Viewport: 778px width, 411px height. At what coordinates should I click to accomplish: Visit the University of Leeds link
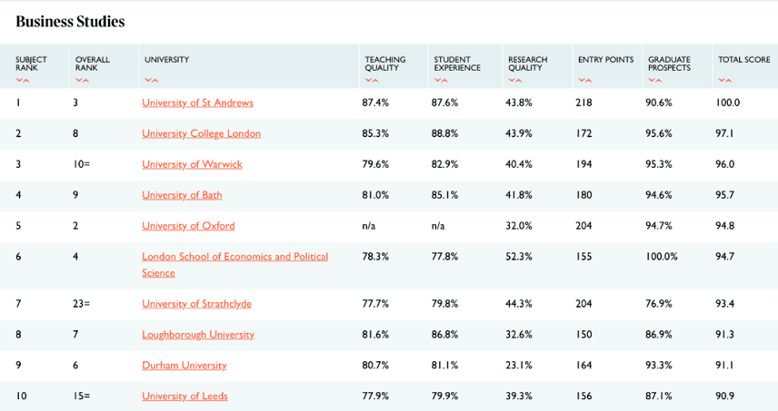(185, 396)
